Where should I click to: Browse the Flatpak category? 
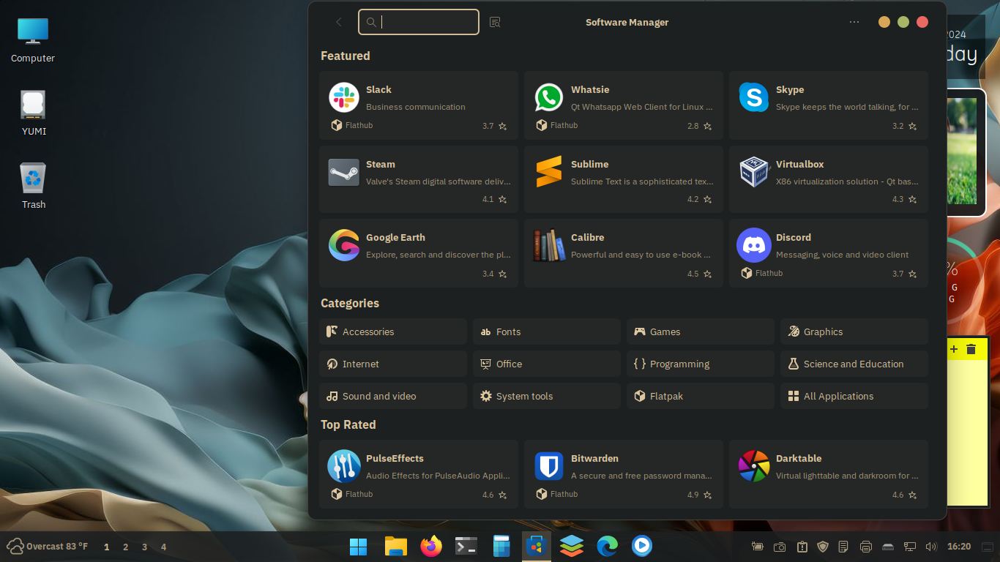(701, 396)
